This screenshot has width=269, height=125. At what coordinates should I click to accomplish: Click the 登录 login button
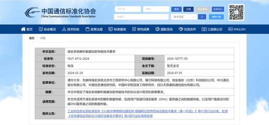coord(177,9)
